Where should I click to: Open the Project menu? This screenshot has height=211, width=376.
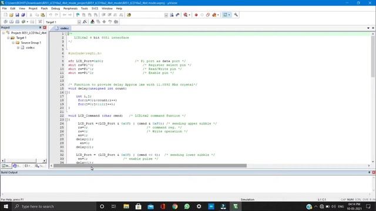click(x=33, y=8)
